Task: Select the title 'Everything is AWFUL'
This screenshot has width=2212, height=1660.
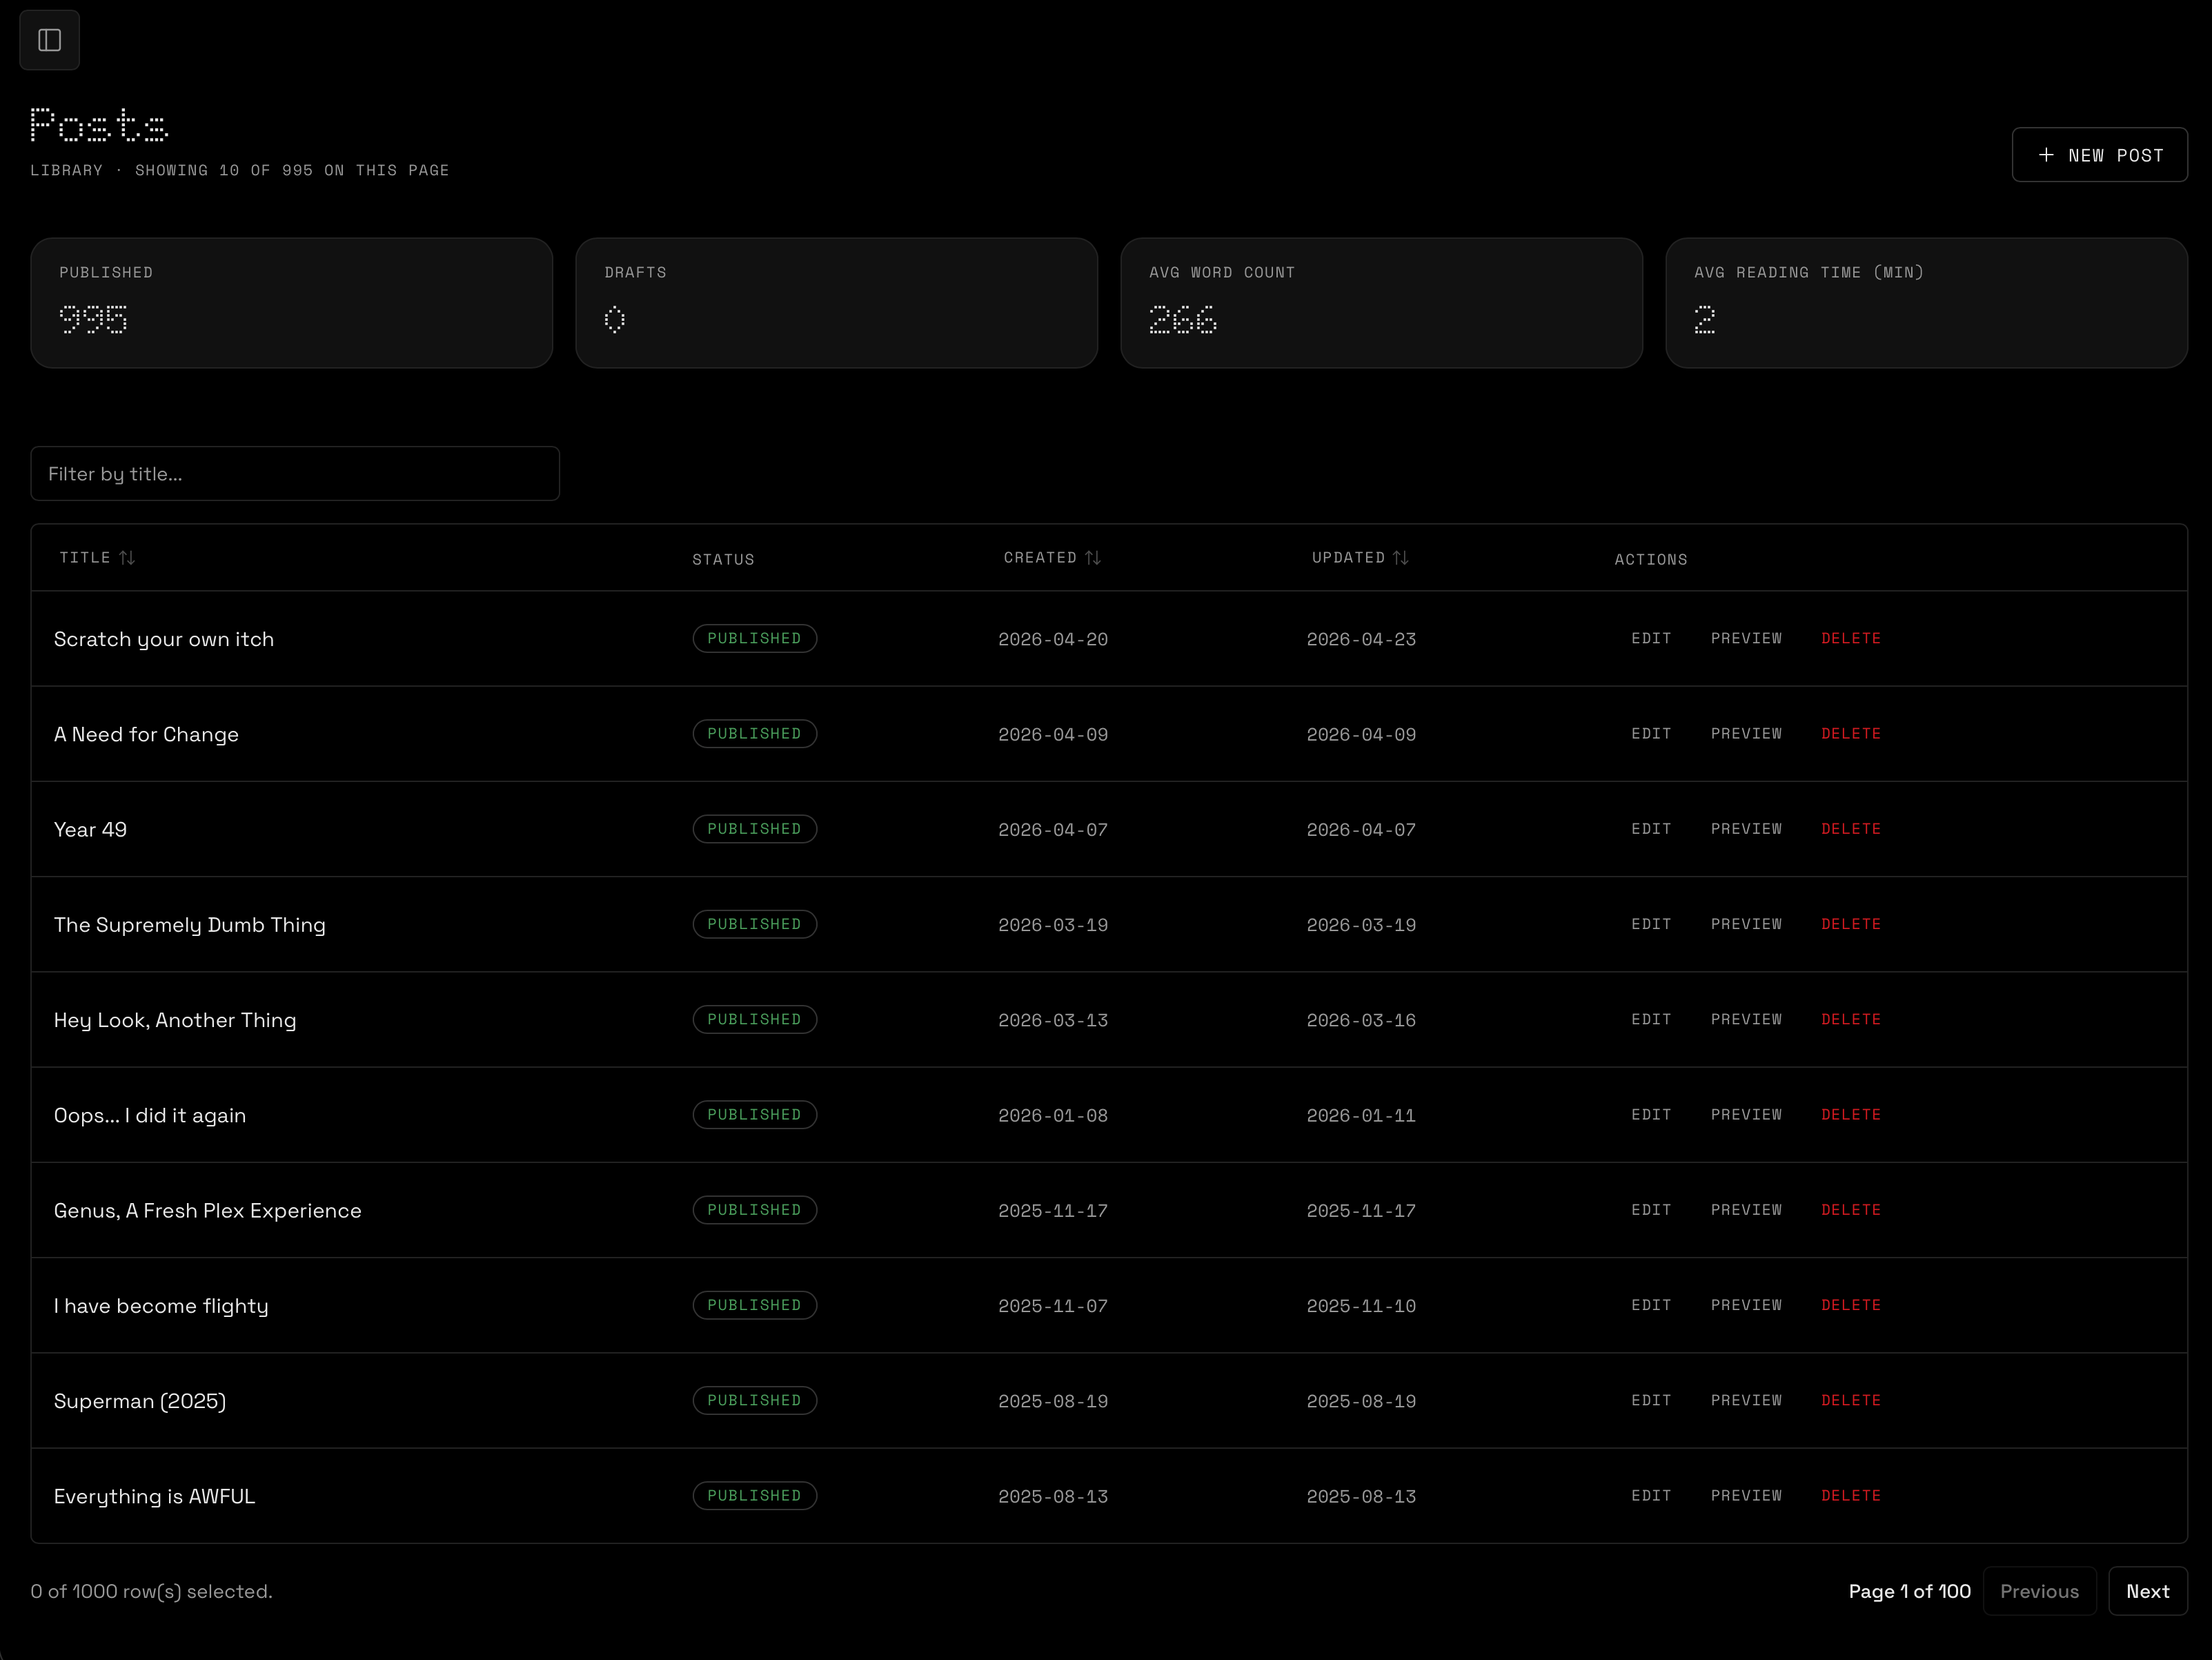Action: (155, 1496)
